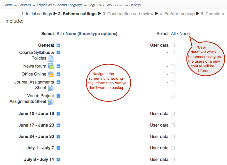Click Vocab Project Assignments Sheet user data checkbox
227x165 pixels.
point(173,96)
